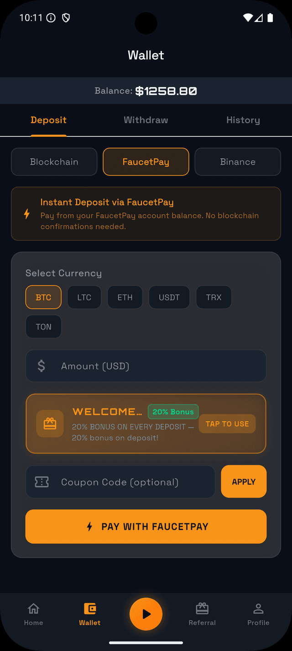Choose Binance as payment method
The width and height of the screenshot is (292, 651).
click(x=237, y=161)
